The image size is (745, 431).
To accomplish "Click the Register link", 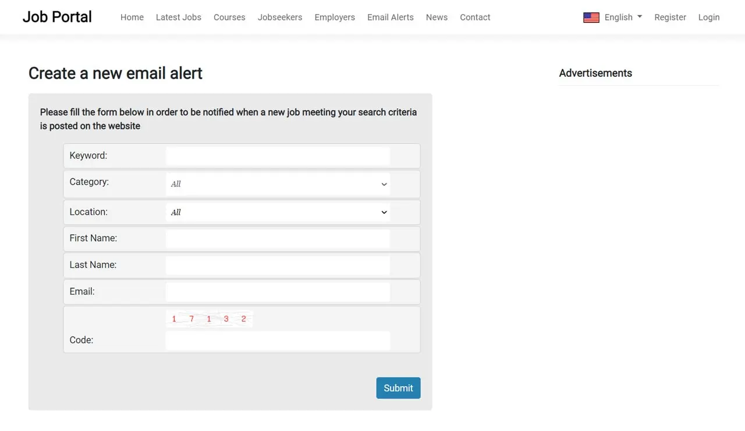I will (670, 17).
